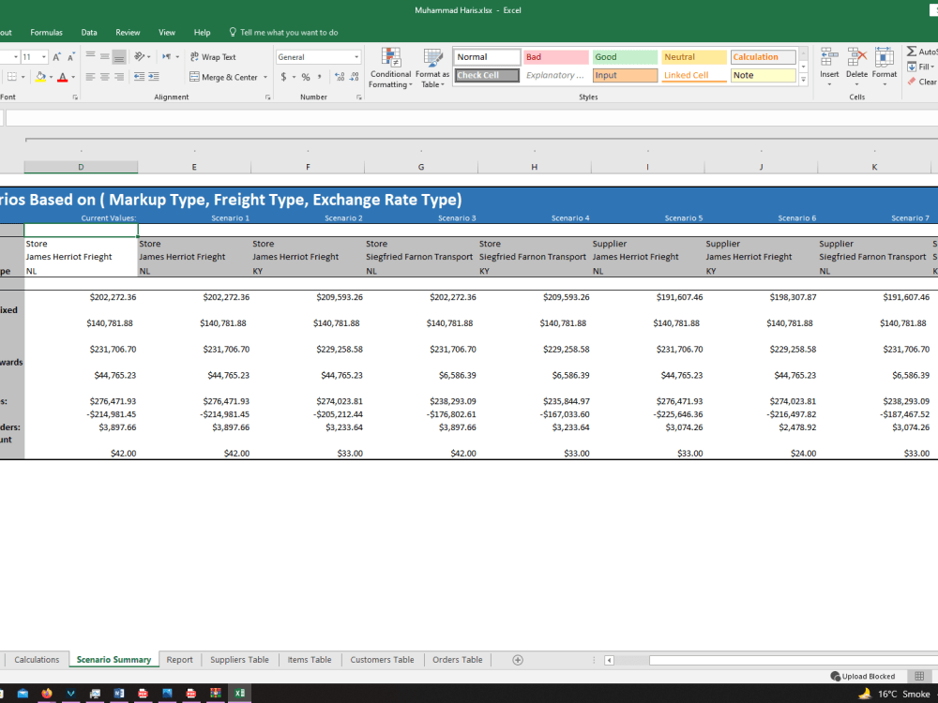Open the Formulas ribbon tab
The width and height of the screenshot is (938, 703).
pyautogui.click(x=46, y=32)
